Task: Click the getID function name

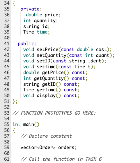Action: click(49, 84)
